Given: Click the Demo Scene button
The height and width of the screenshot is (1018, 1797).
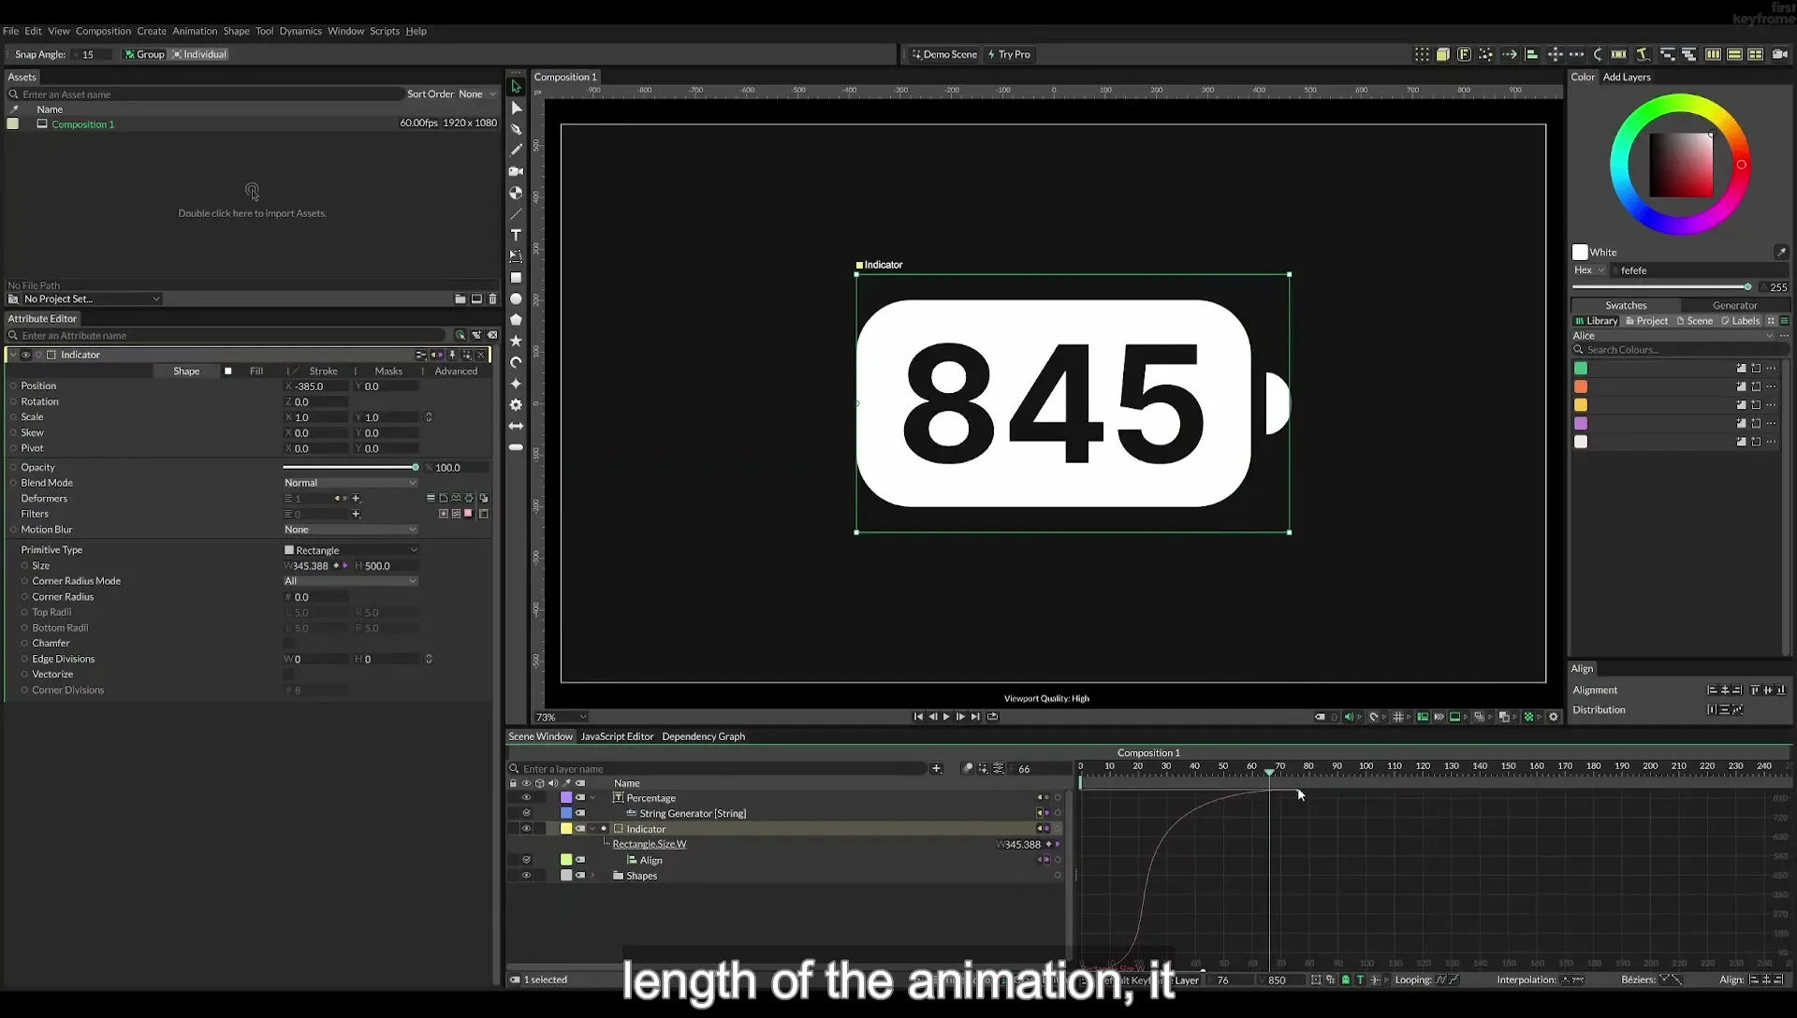Looking at the screenshot, I should click(x=944, y=54).
